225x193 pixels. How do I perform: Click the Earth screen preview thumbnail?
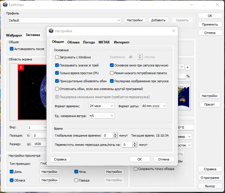32,92
